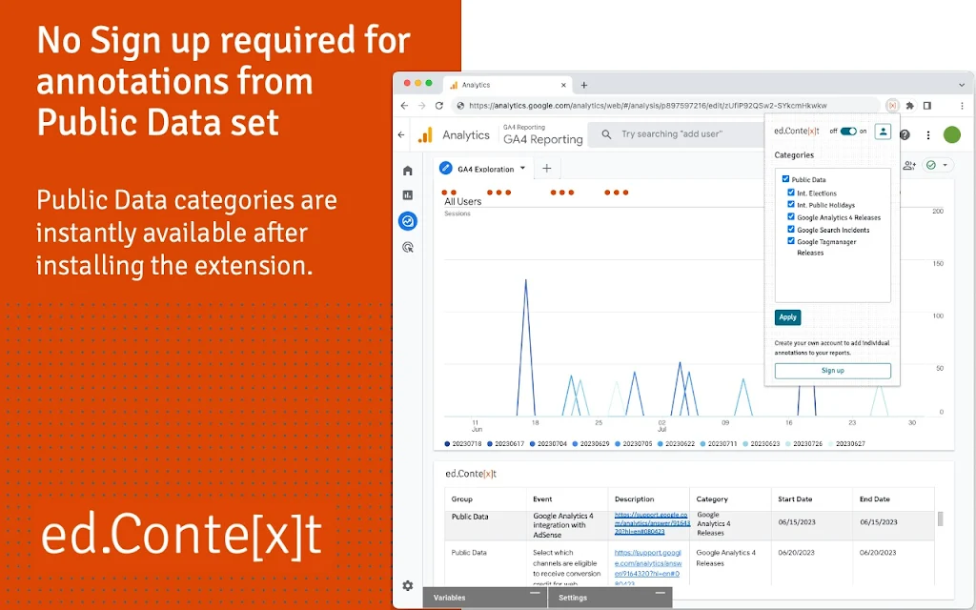Click the pencil icon on the GA4 Exploration tab
Viewport: 976px width, 610px height.
click(x=446, y=168)
